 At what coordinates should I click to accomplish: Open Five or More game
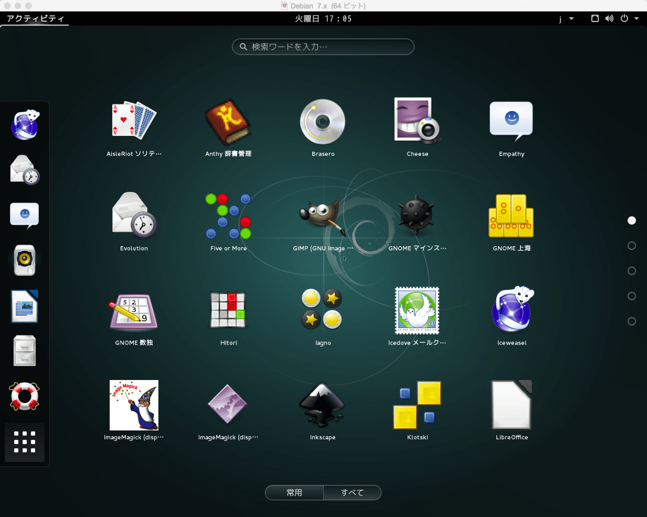228,222
